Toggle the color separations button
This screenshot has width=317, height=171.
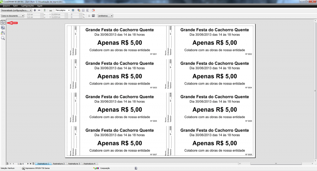tap(79, 10)
